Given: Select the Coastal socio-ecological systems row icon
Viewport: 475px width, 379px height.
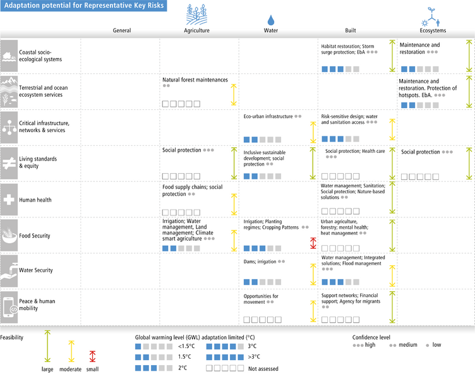Looking at the screenshot, I should pos(9,56).
